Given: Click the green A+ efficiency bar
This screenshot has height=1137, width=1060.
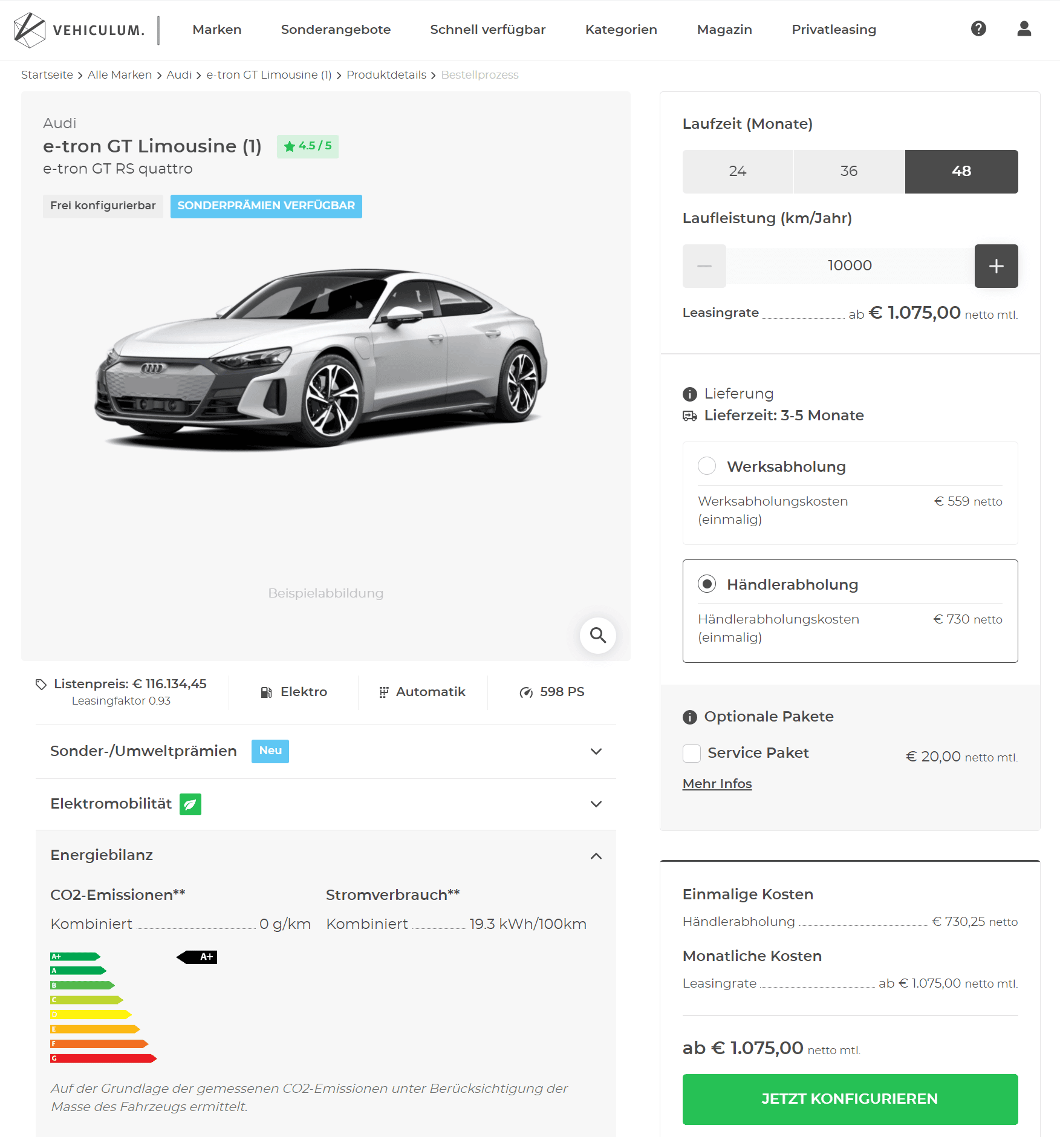Looking at the screenshot, I should [x=75, y=957].
